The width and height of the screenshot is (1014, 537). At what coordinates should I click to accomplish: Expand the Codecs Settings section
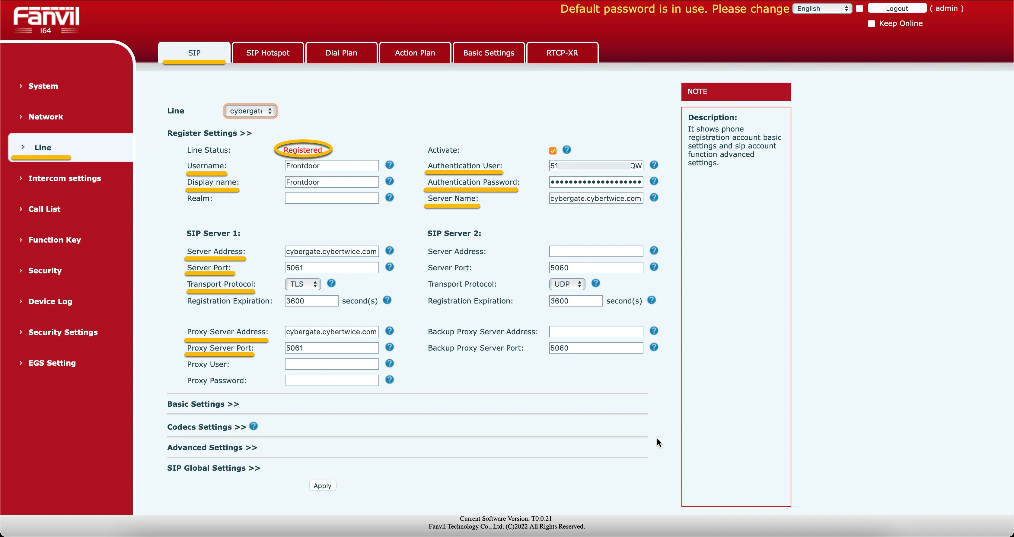click(206, 427)
